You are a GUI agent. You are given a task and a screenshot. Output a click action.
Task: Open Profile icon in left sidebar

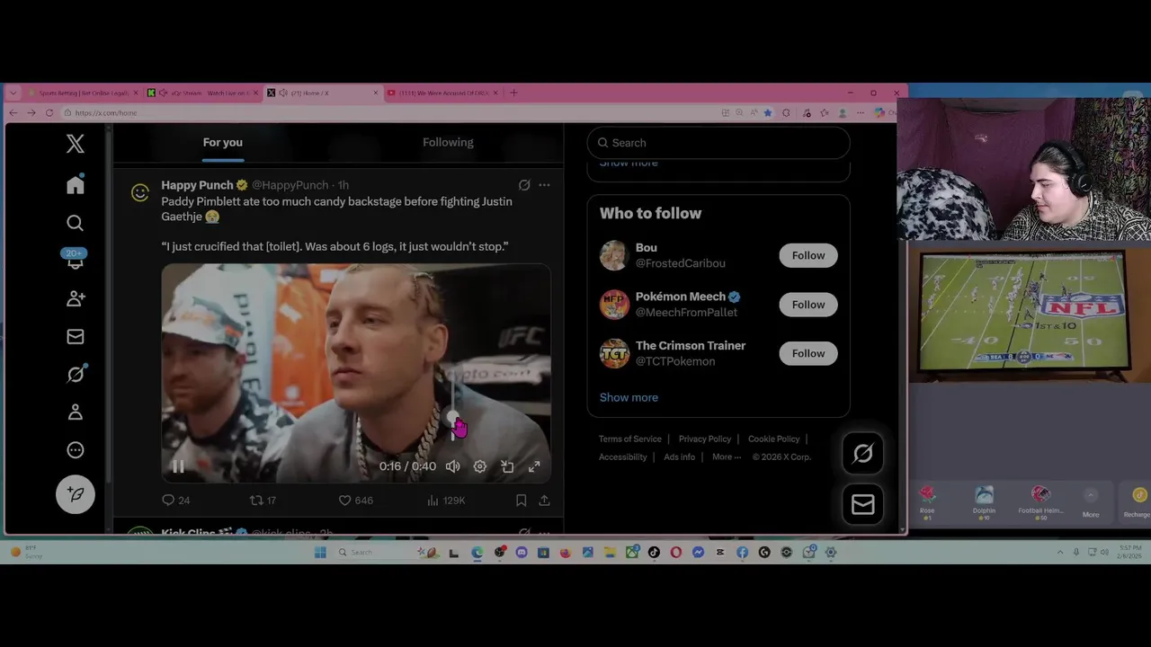coord(76,412)
